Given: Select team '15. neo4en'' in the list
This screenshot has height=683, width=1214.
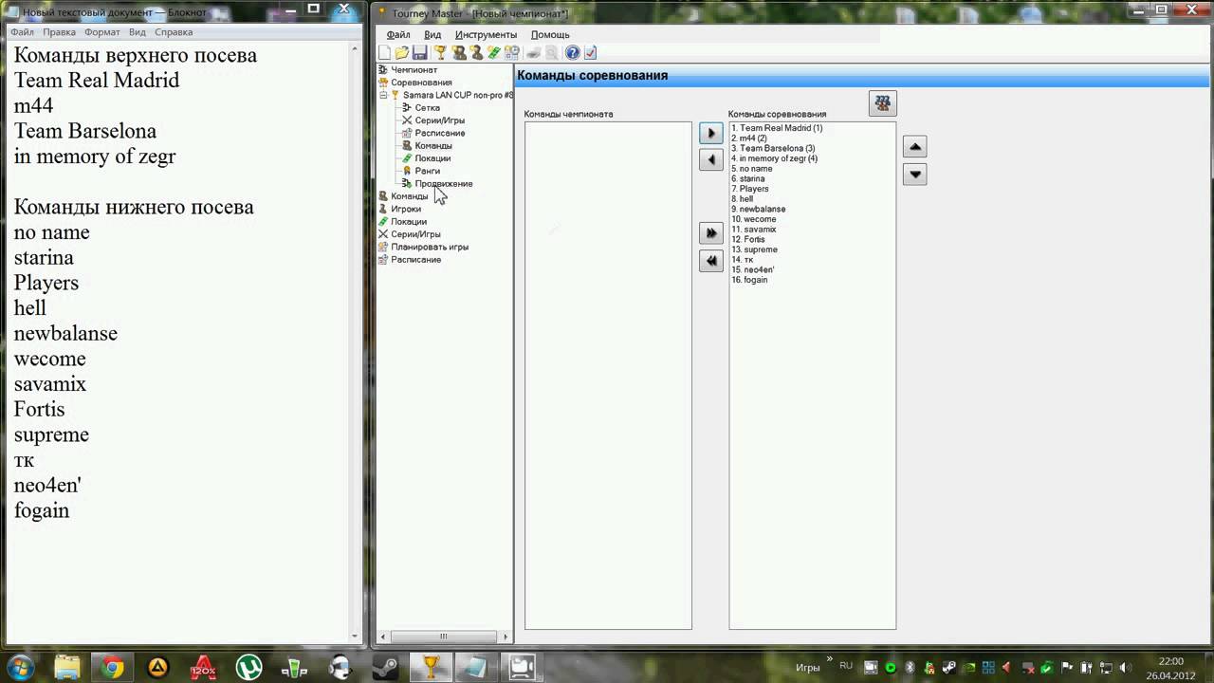Looking at the screenshot, I should click(x=752, y=269).
